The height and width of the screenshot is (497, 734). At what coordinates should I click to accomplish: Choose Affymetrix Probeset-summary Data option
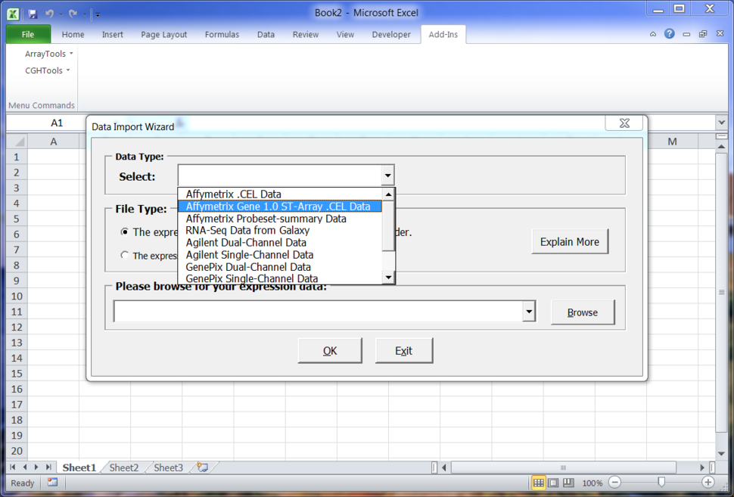coord(280,219)
